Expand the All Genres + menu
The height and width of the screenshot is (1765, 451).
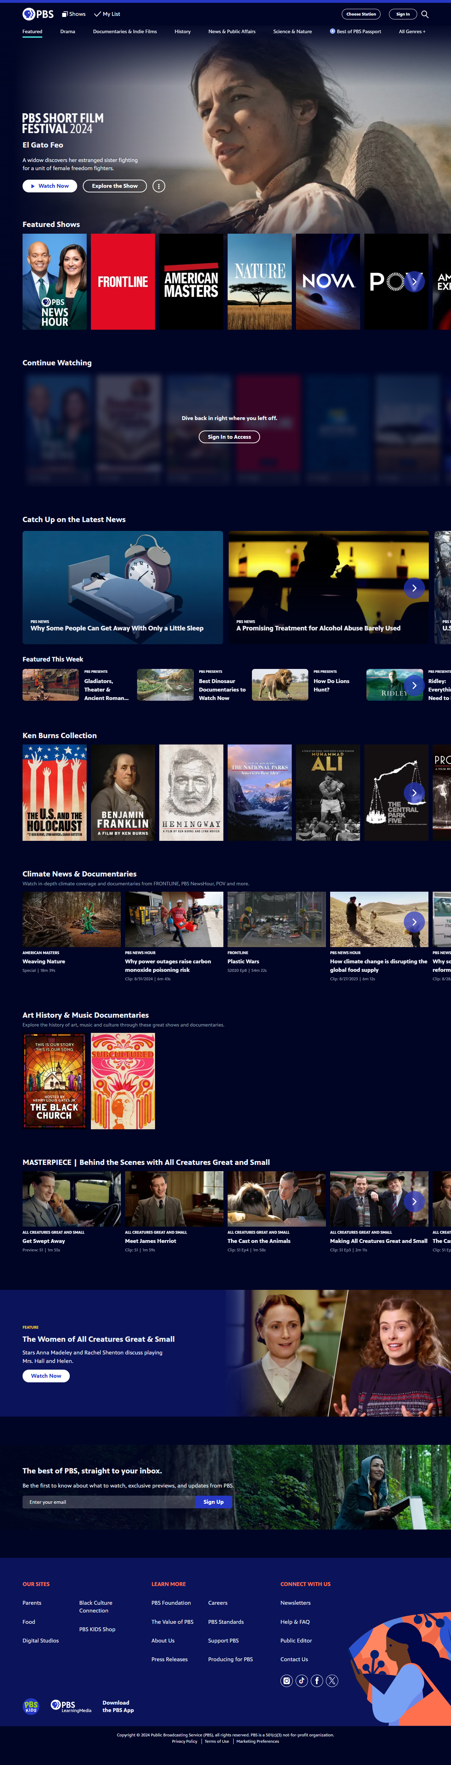coord(412,31)
